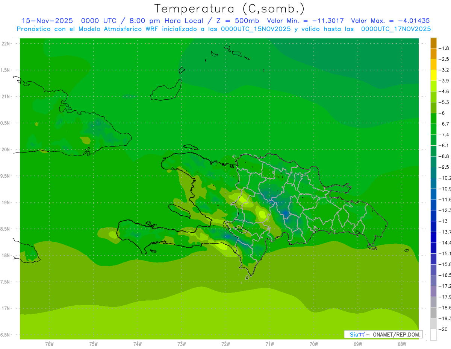This screenshot has width=451, height=349.
Task: Pick the bright yellow swatch above -3.9
Action: pos(433,75)
